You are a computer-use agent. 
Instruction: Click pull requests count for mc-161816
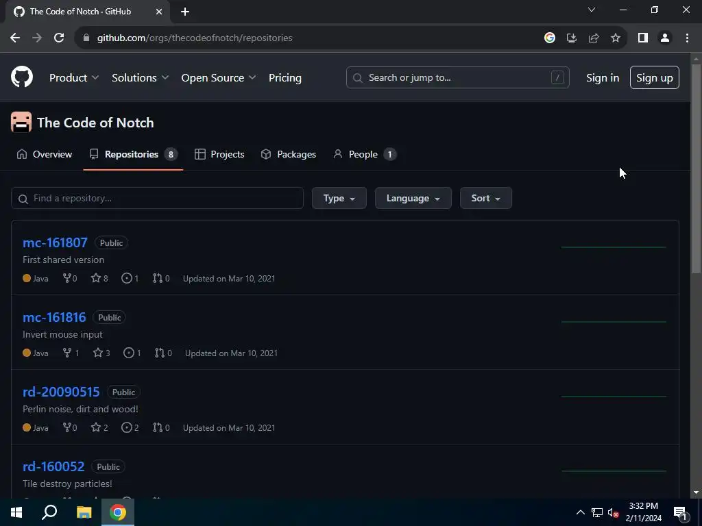(x=163, y=353)
